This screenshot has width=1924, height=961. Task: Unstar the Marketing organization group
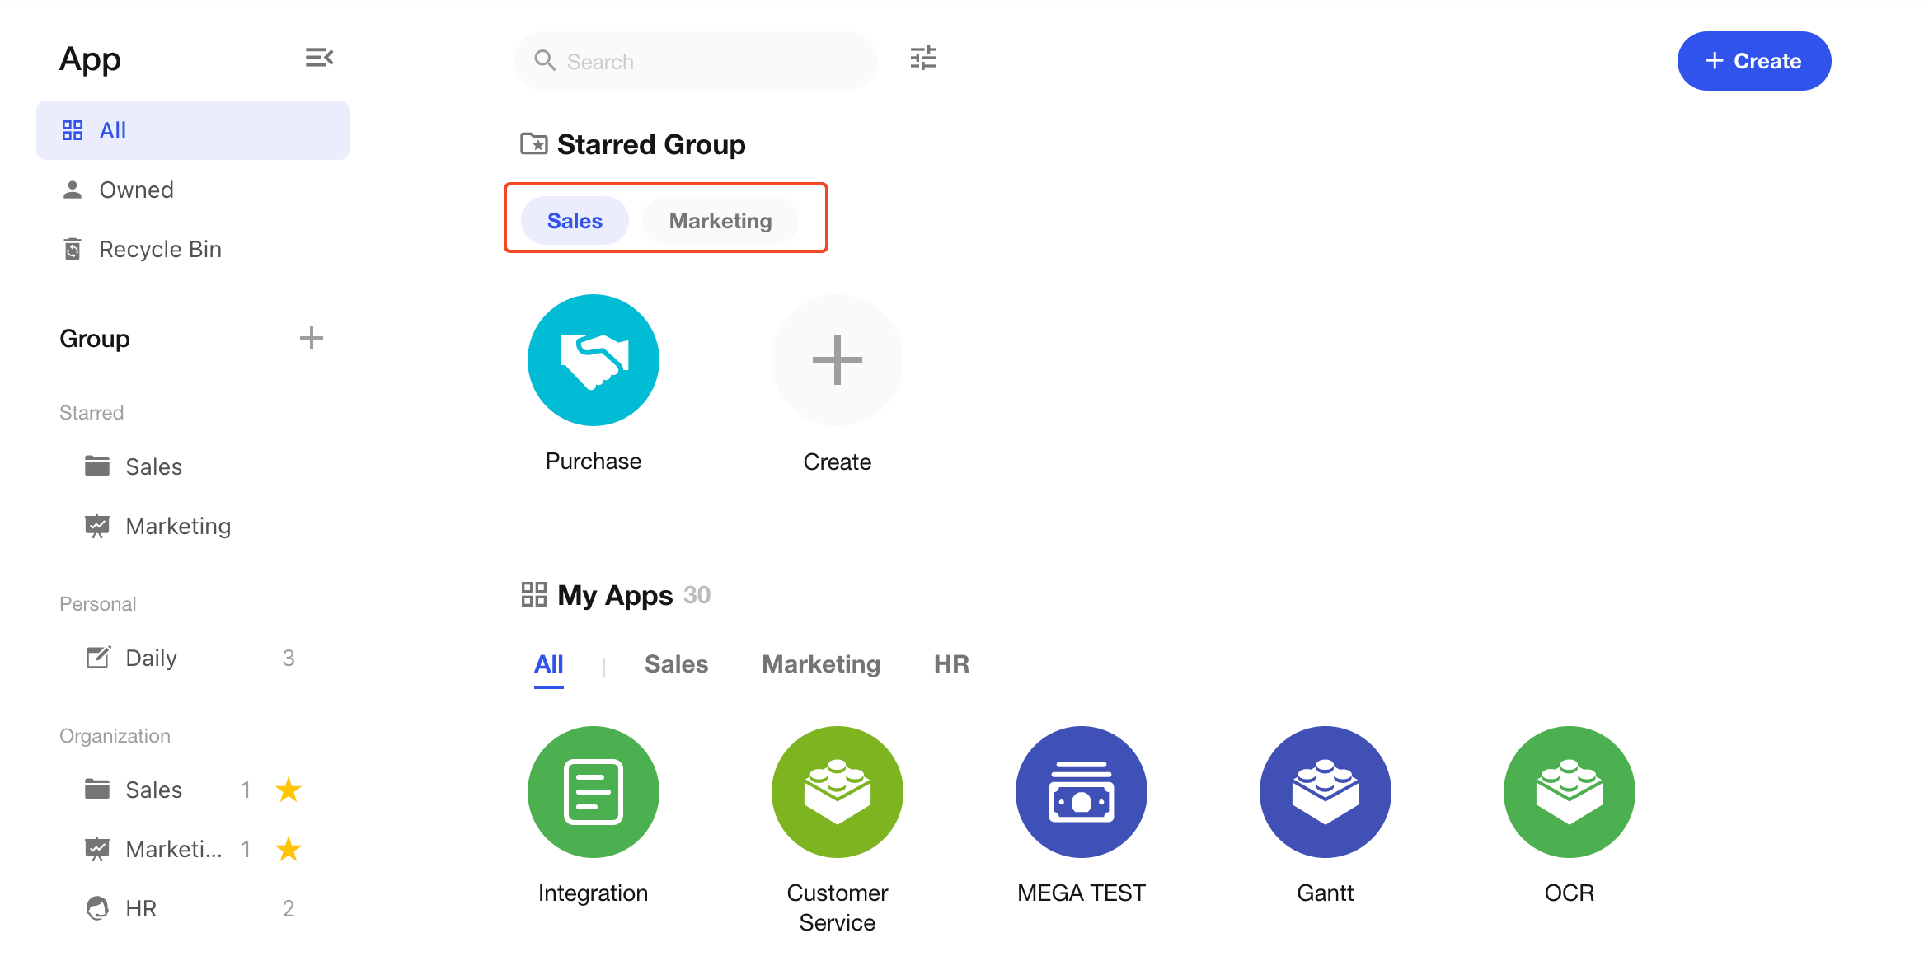(x=288, y=849)
